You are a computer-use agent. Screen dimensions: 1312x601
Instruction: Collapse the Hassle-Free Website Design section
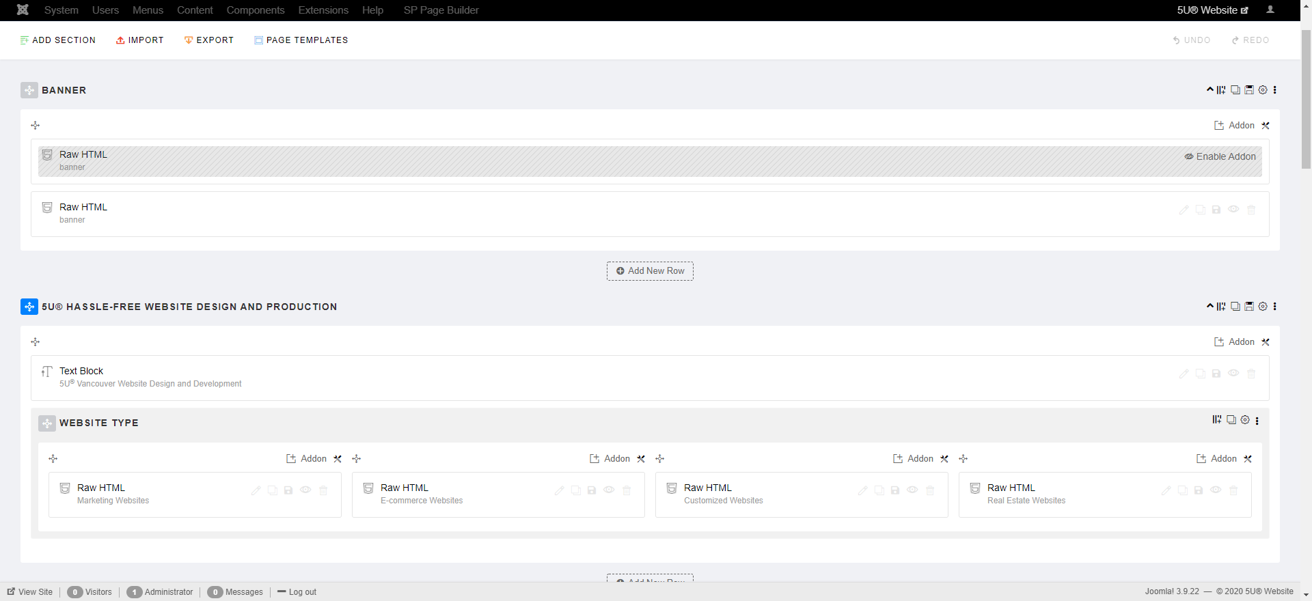coord(1210,306)
